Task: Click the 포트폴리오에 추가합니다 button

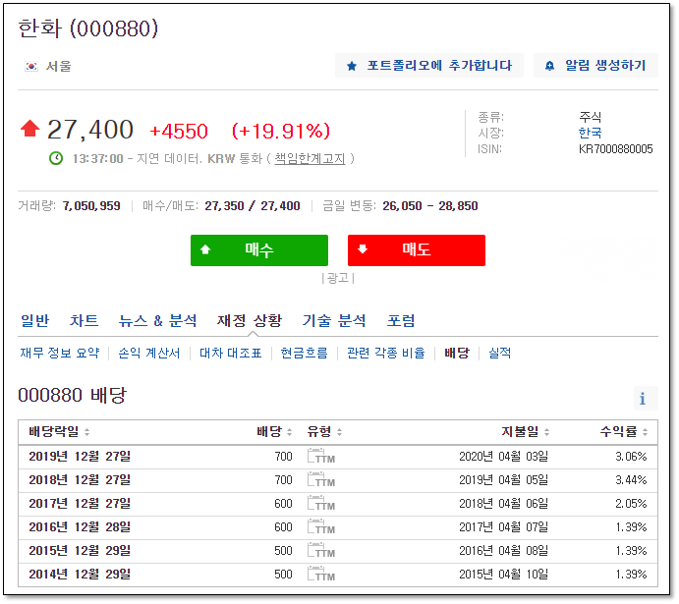Action: (429, 66)
